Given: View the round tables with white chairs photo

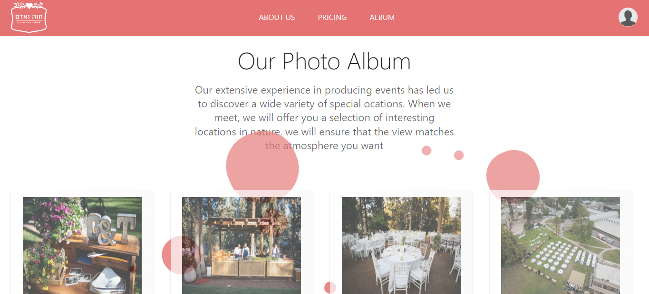Looking at the screenshot, I should [401, 246].
